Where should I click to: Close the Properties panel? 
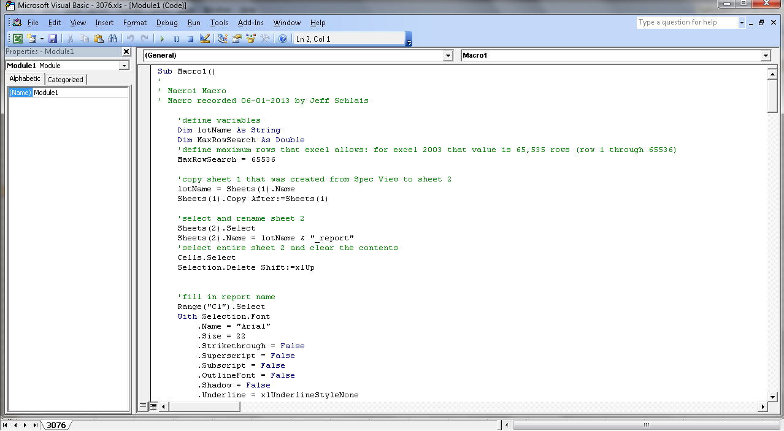click(x=126, y=52)
